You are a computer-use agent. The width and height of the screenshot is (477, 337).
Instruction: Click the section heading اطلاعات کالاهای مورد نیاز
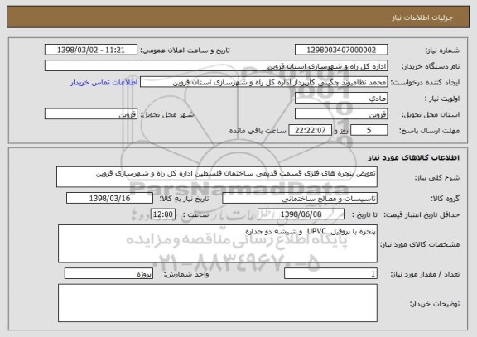pyautogui.click(x=414, y=157)
